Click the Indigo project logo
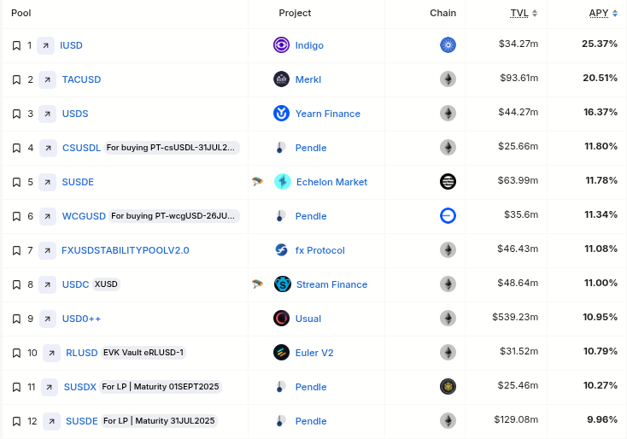Image resolution: width=627 pixels, height=439 pixels. pos(282,44)
